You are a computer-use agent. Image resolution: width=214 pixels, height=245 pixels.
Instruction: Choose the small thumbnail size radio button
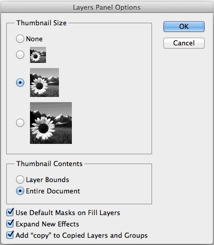point(20,55)
